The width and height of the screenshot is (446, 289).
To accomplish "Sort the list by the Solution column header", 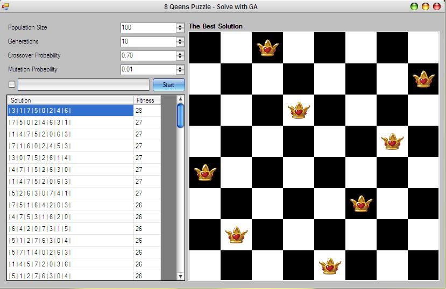I will coord(70,100).
